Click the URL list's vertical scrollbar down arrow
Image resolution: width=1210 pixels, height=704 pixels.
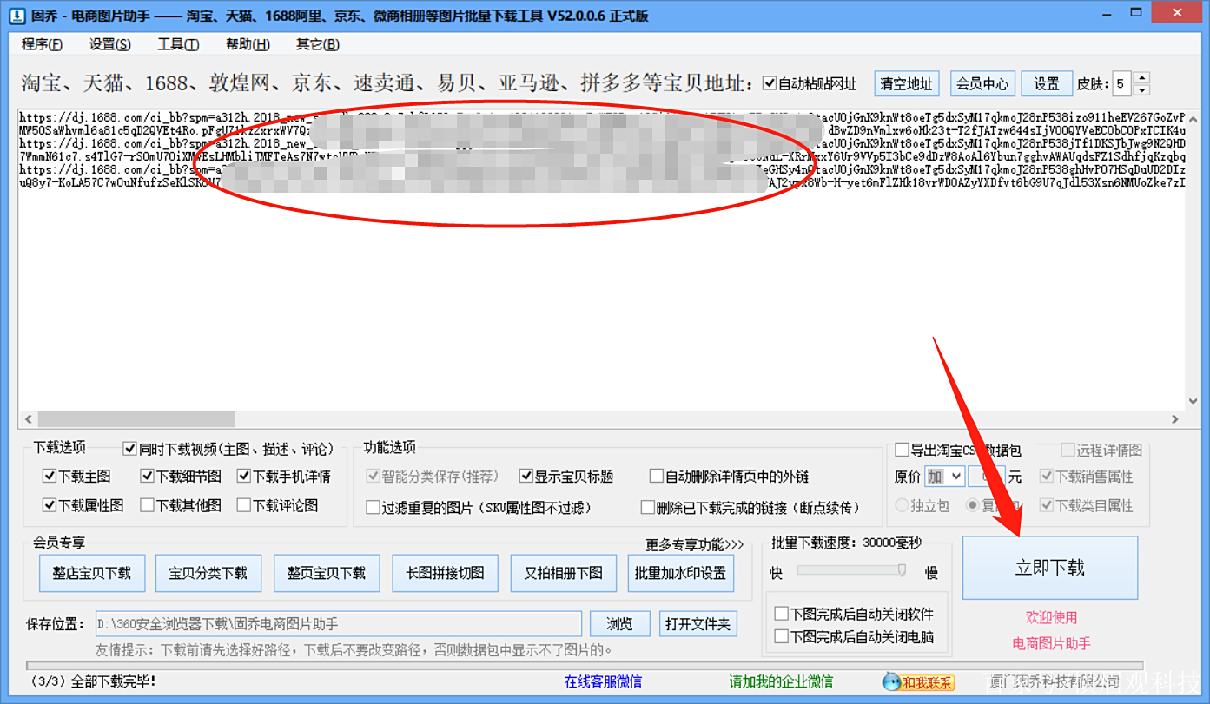[1193, 400]
